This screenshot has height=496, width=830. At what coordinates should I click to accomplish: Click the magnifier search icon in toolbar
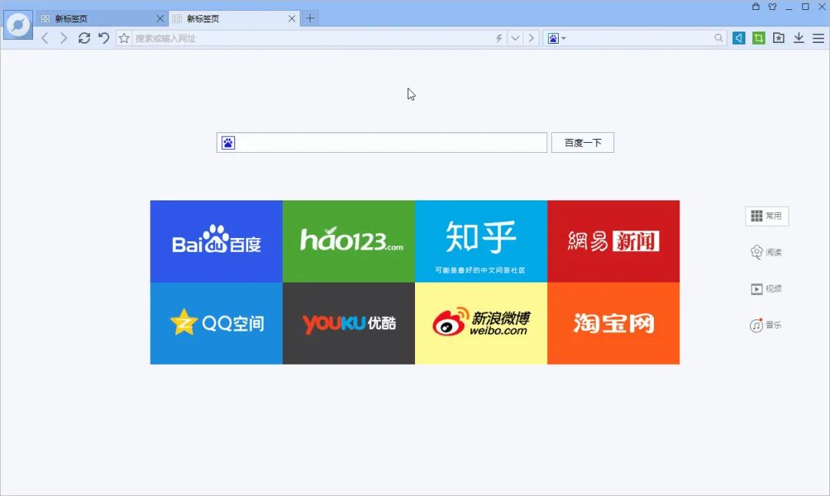point(719,38)
